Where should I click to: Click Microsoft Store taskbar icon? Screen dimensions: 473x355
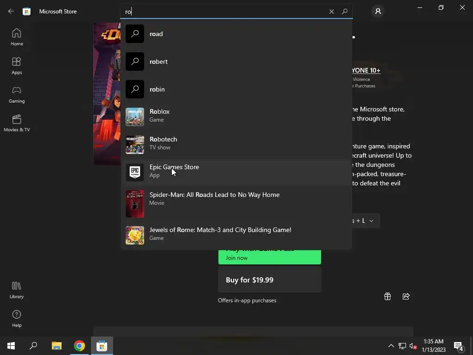coord(102,346)
